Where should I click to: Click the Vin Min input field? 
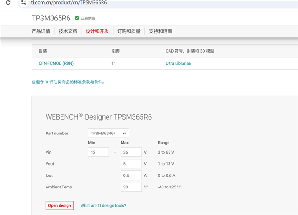pos(98,152)
